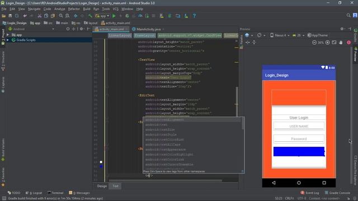Click scroll from source target icon
358x201 pixels.
pos(68,29)
